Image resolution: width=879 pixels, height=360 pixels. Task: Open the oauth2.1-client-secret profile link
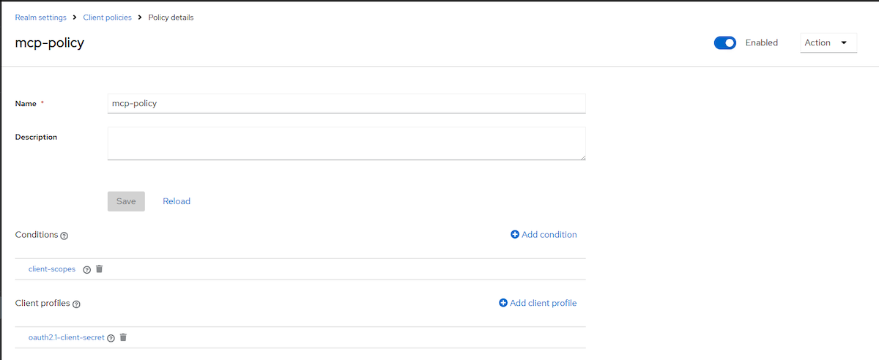[x=67, y=338]
